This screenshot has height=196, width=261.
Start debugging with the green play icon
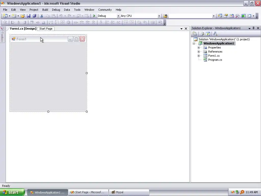(94, 16)
